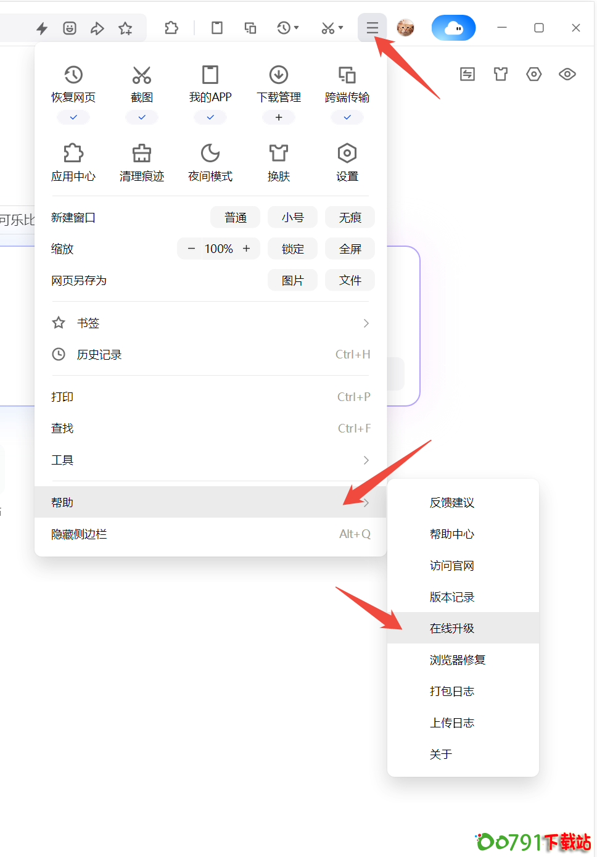597x857 pixels.
Task: Toggle checkmark pin under 恢复网页
Action: click(x=73, y=117)
